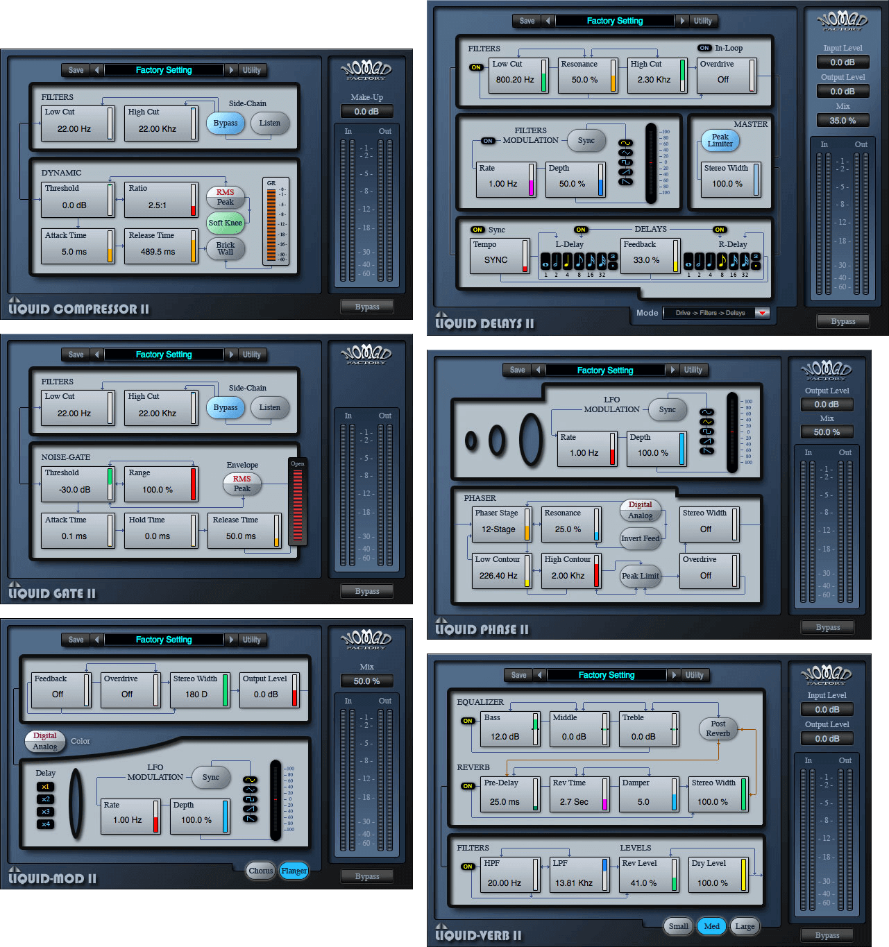Select square LFO waveform in Liquid Phase

(x=706, y=432)
